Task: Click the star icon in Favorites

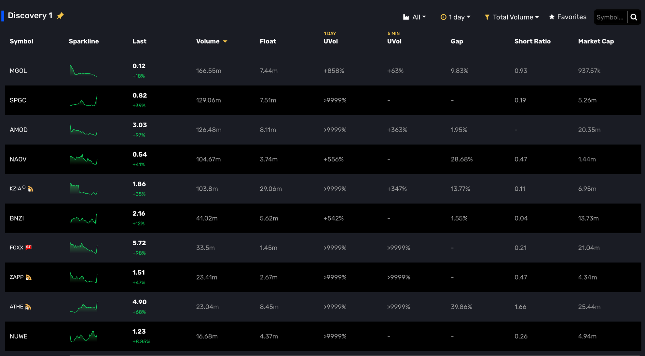Action: click(x=552, y=17)
